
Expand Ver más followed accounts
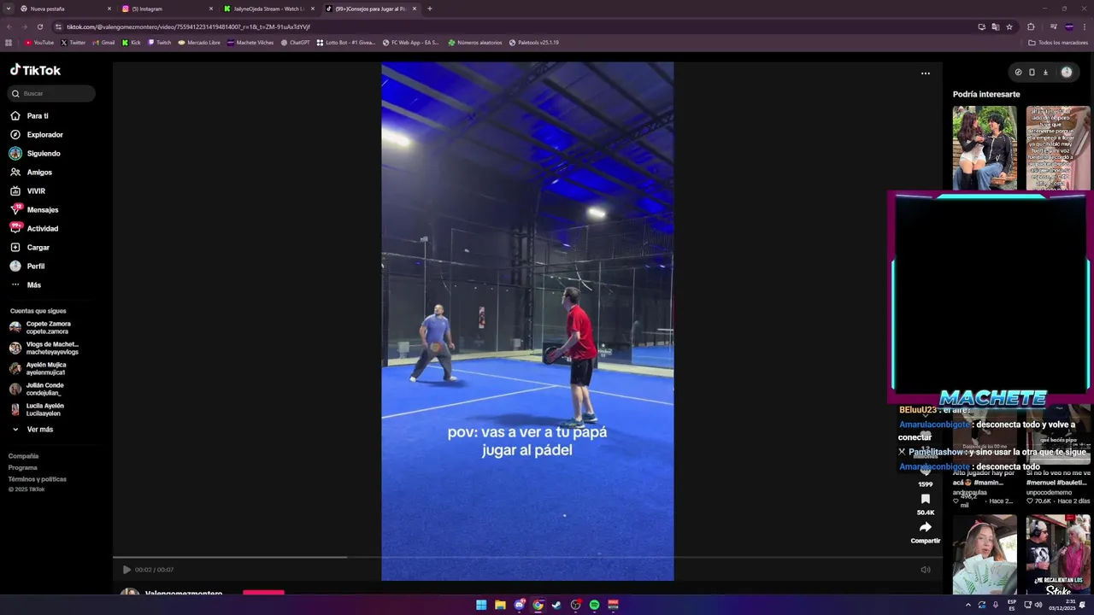tap(32, 429)
